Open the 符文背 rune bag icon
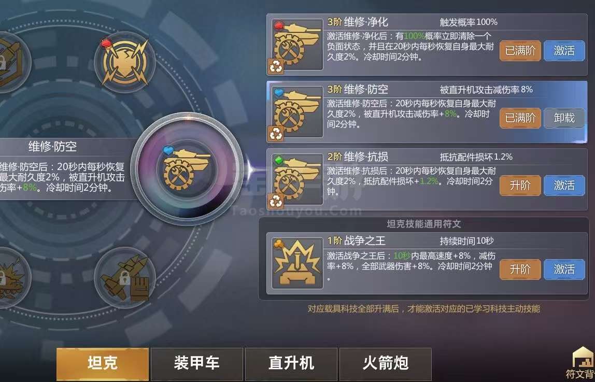 click(582, 363)
